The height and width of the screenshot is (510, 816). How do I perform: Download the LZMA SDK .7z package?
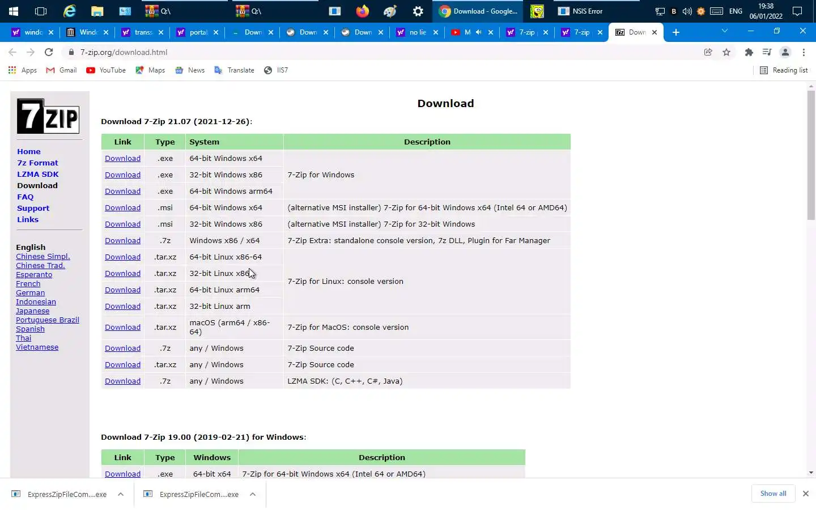click(x=122, y=381)
